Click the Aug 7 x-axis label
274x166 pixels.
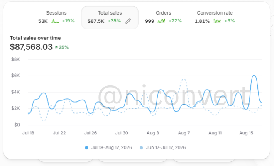click(x=184, y=133)
